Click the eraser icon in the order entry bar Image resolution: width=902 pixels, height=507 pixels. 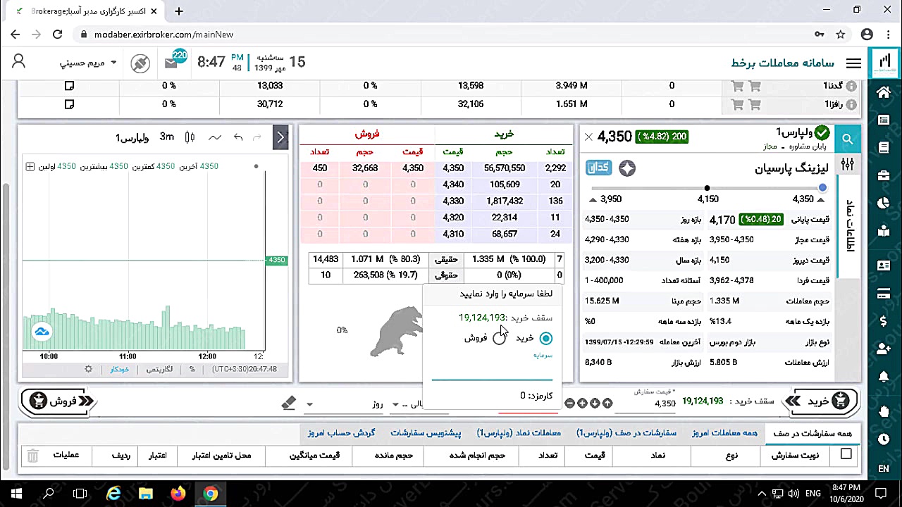pos(289,403)
